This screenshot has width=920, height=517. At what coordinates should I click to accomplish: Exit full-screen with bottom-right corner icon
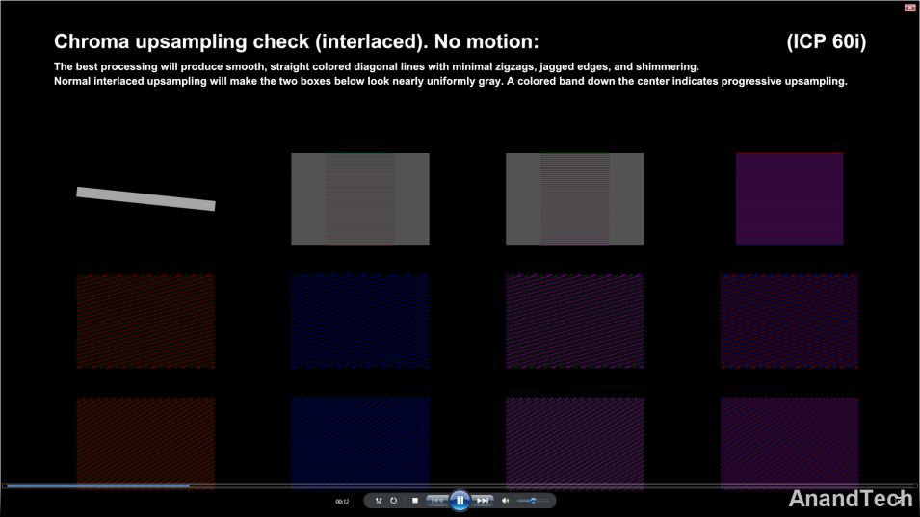click(x=902, y=500)
